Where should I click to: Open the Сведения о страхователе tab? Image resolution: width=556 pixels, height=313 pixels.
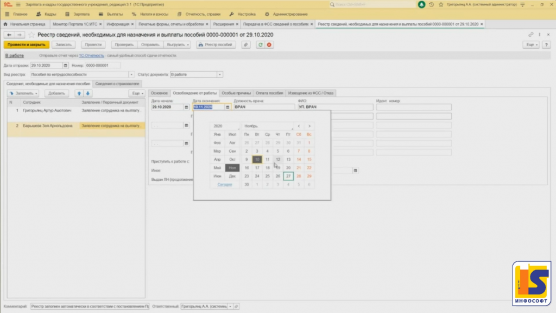click(x=117, y=84)
